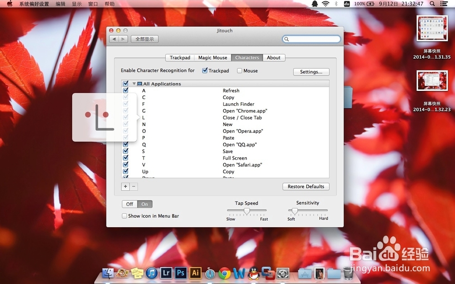Open the 窗口 menu
The image size is (455, 284).
click(x=93, y=4)
